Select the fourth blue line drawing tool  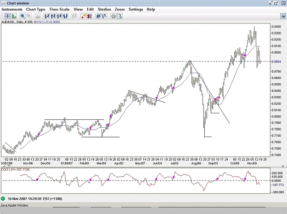point(65,16)
